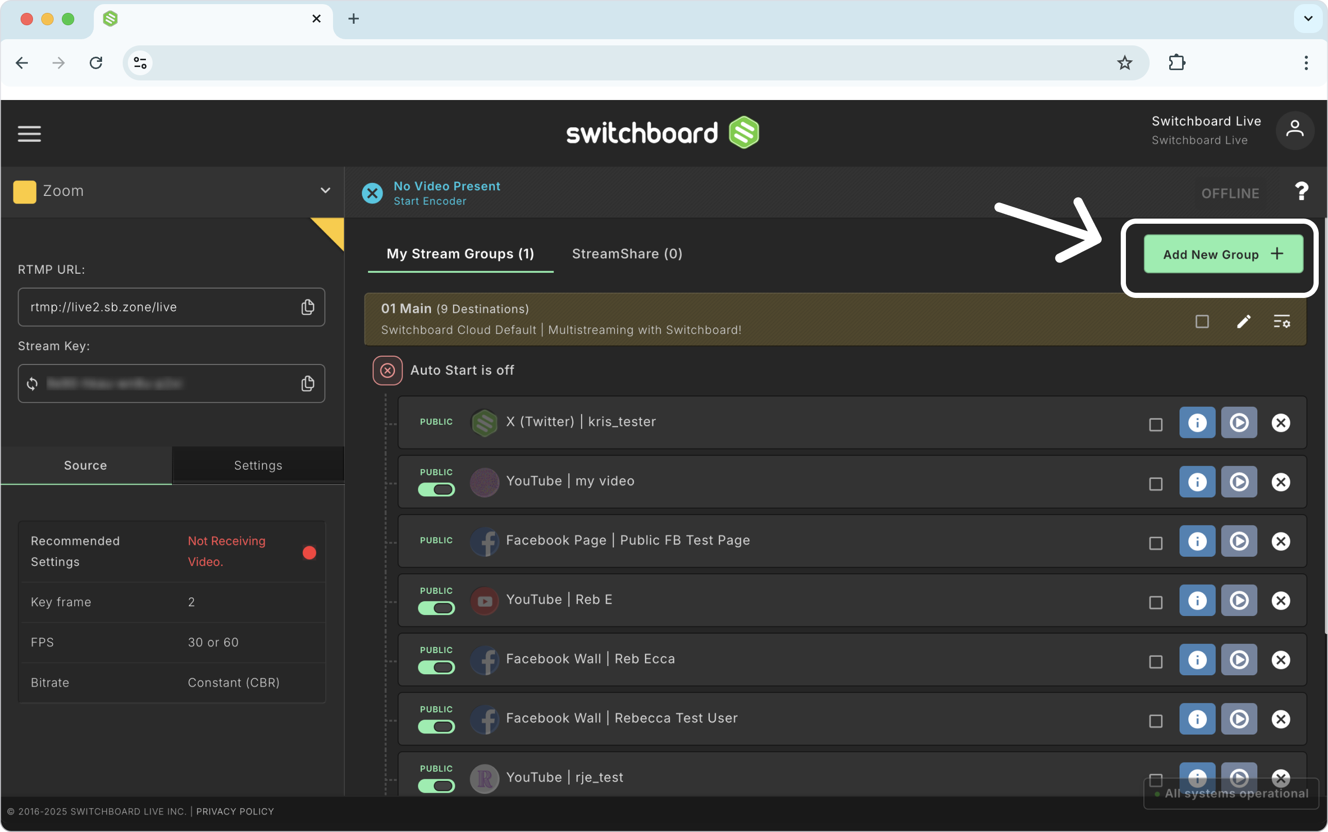The image size is (1328, 832).
Task: Show info for Facebook Page Public FB Test Page
Action: click(x=1197, y=541)
